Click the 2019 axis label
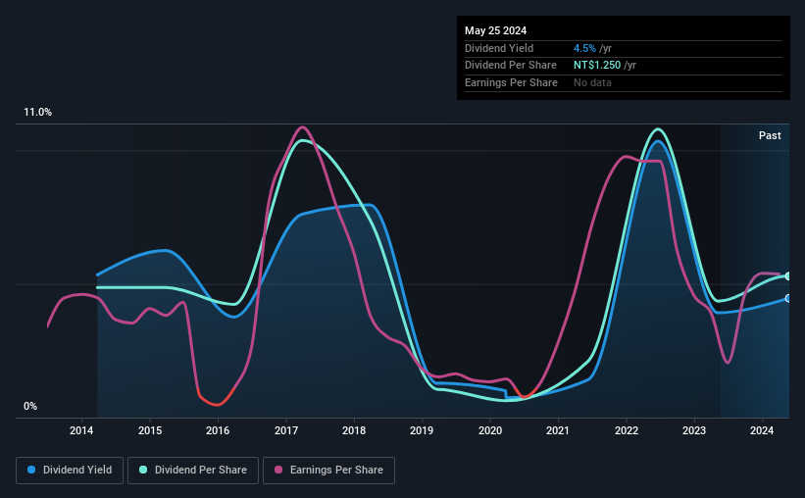The height and width of the screenshot is (498, 805). coord(422,430)
